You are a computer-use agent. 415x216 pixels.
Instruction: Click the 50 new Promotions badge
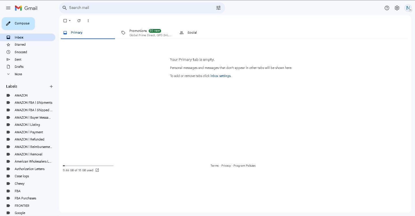(155, 31)
